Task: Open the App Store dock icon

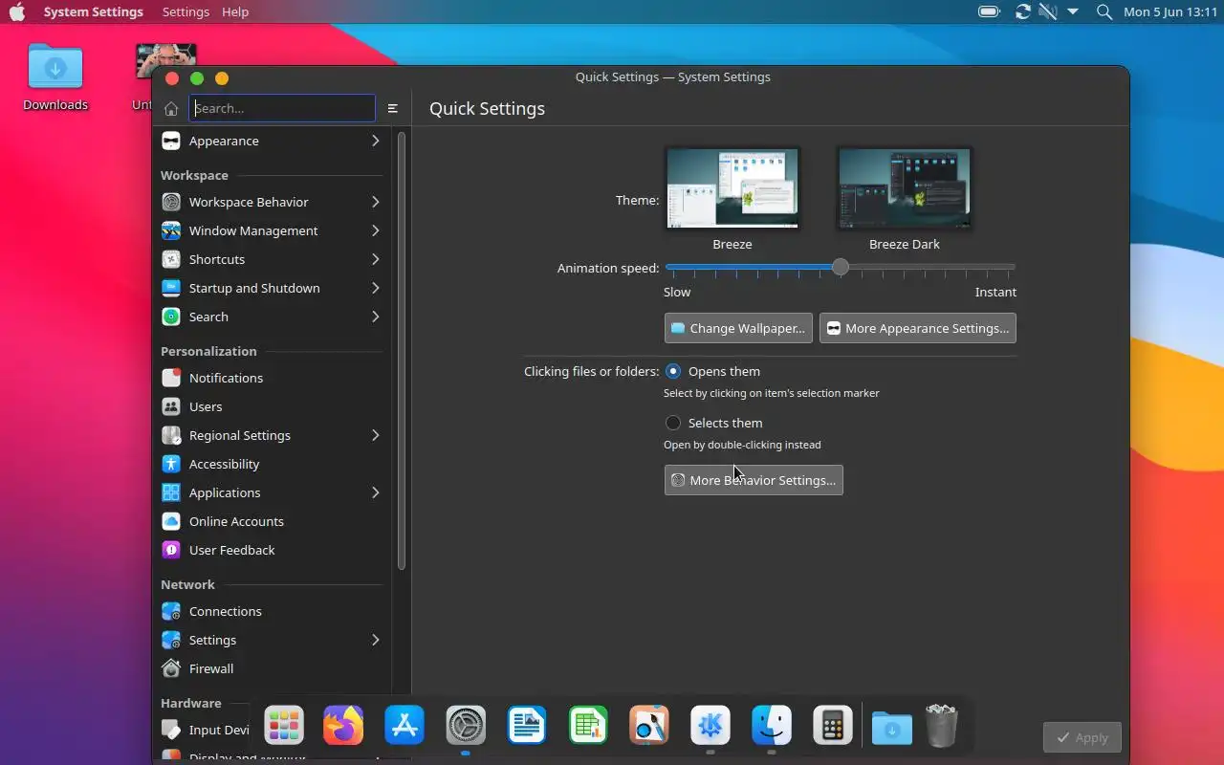Action: (x=404, y=725)
